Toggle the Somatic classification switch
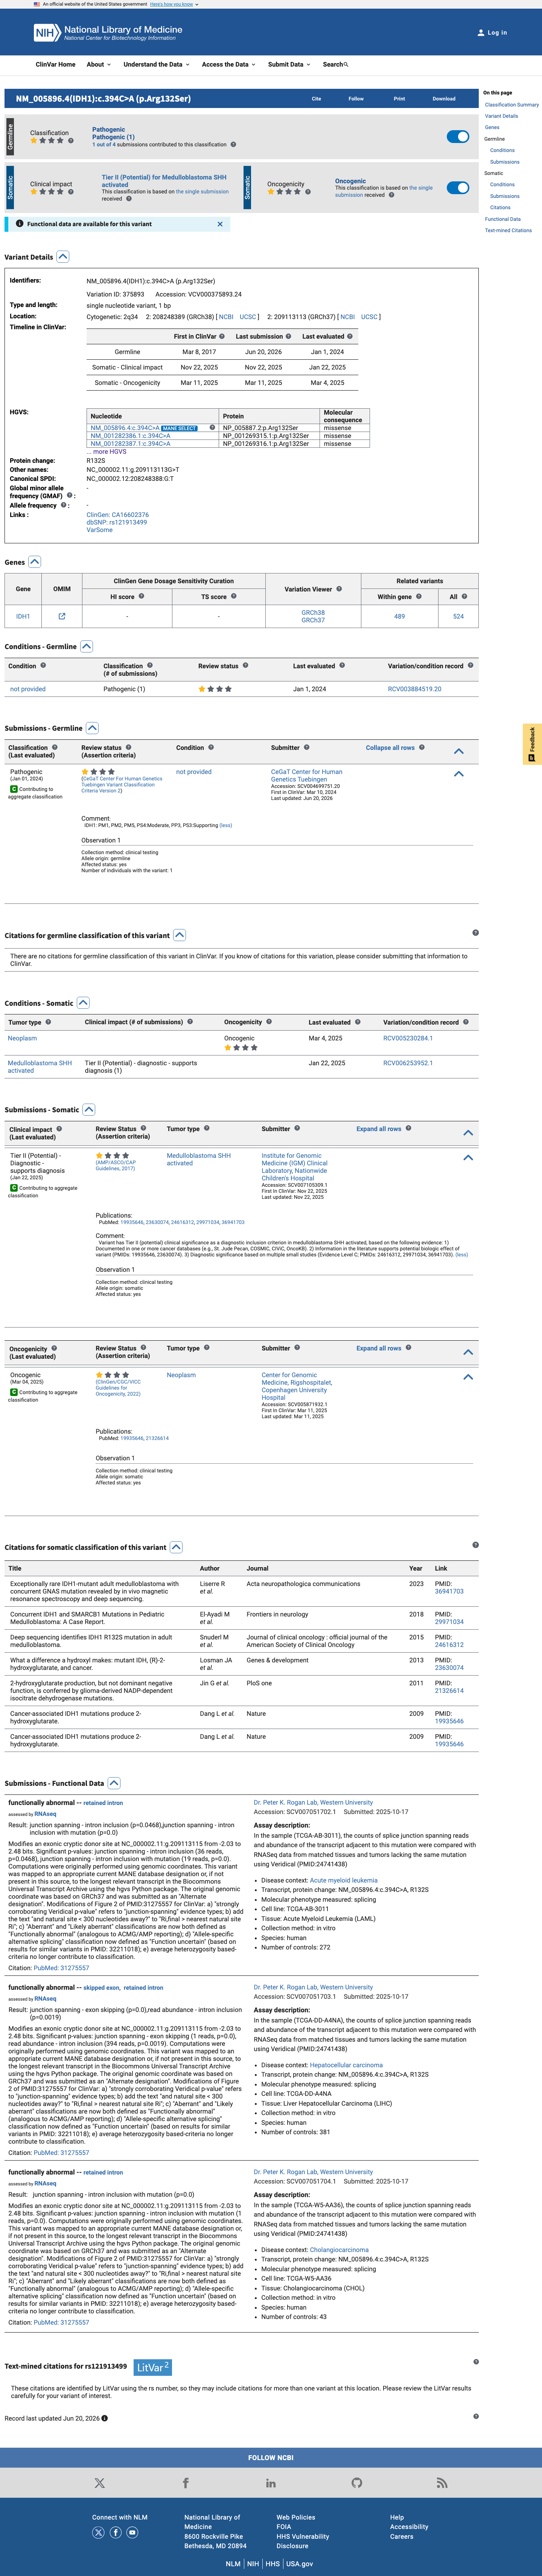Screen dimensions: 542x2576 [x=458, y=188]
